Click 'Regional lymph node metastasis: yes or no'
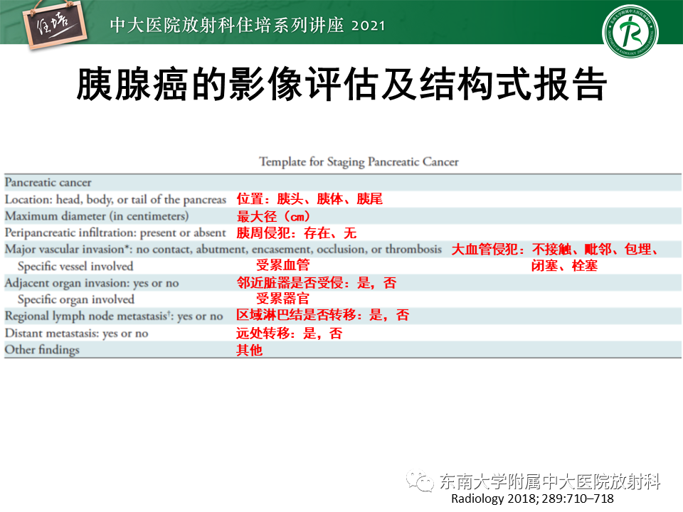Viewport: 683px width, 512px height. 114,316
